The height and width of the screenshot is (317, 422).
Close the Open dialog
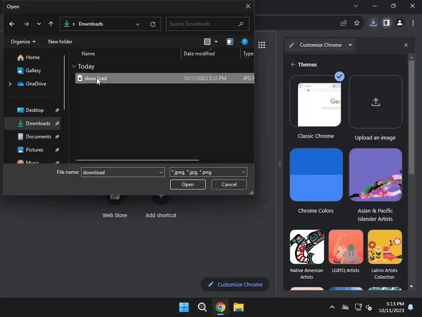pos(248,6)
